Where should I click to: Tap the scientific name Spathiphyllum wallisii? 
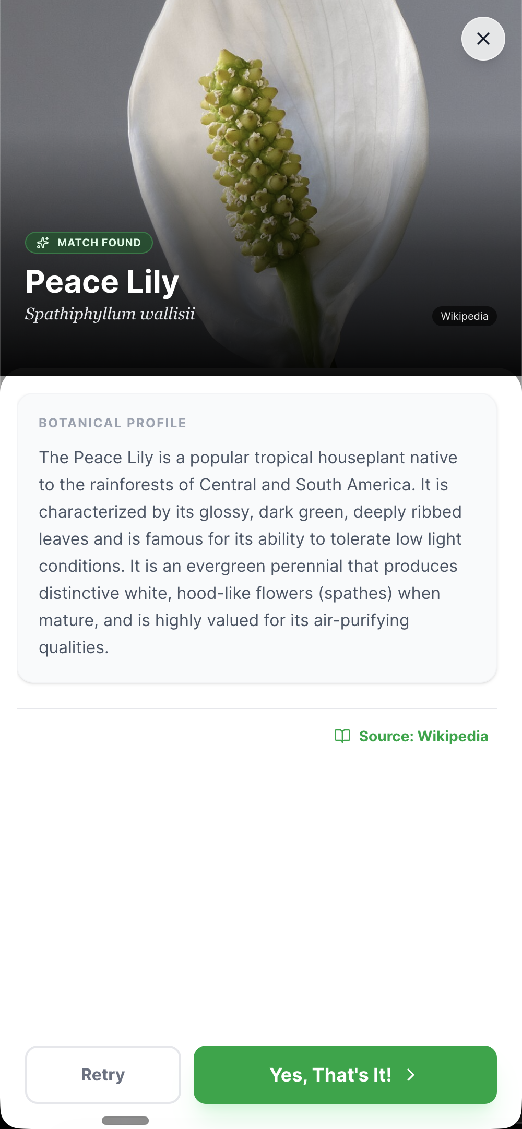pyautogui.click(x=110, y=314)
